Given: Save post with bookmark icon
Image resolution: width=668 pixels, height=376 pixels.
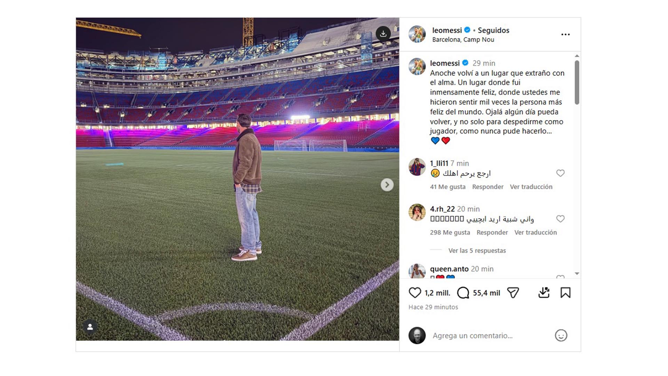Looking at the screenshot, I should [565, 293].
